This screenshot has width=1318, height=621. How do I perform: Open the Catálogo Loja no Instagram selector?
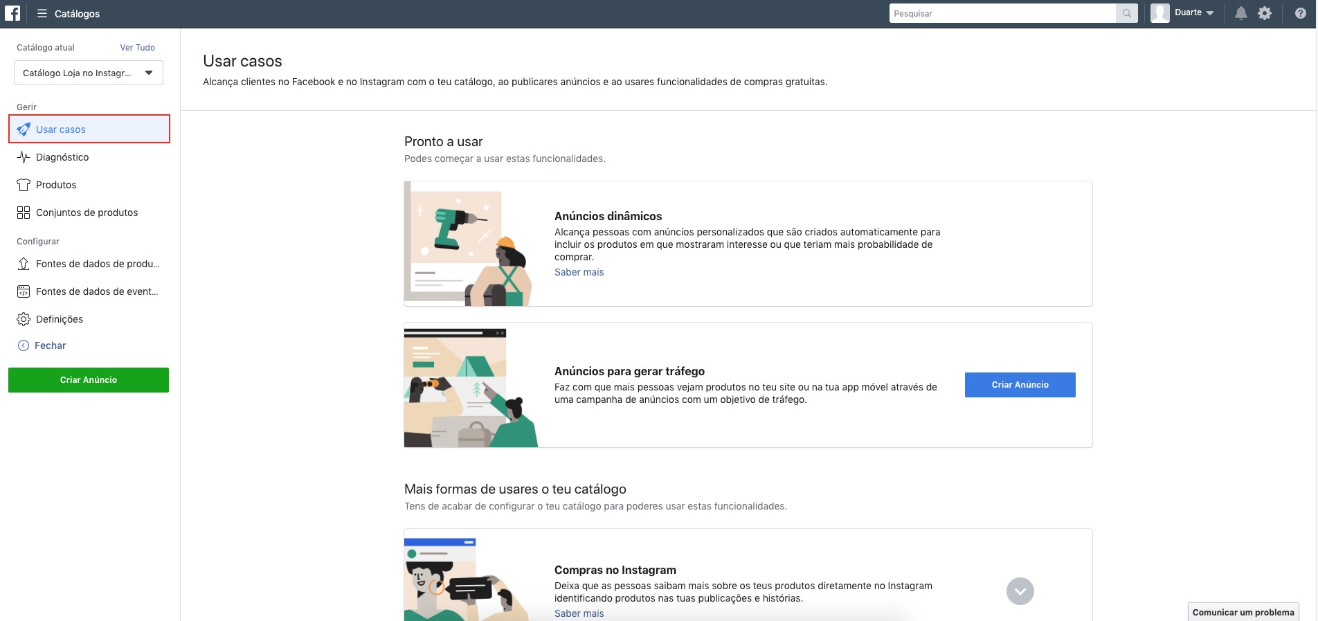tap(89, 73)
